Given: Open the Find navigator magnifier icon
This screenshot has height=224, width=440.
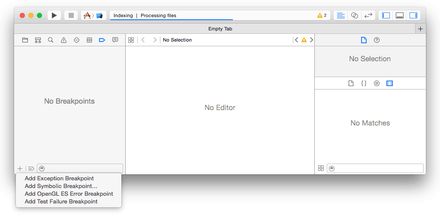Looking at the screenshot, I should (51, 40).
